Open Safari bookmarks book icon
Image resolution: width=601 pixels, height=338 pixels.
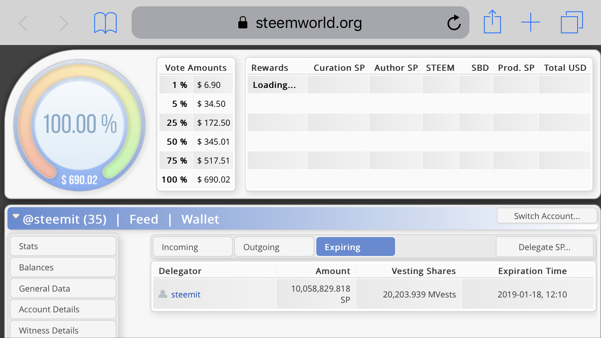tap(105, 23)
